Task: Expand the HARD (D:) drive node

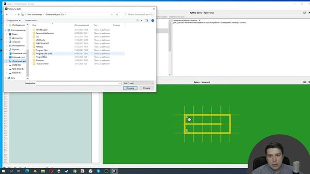Action: 7,65
